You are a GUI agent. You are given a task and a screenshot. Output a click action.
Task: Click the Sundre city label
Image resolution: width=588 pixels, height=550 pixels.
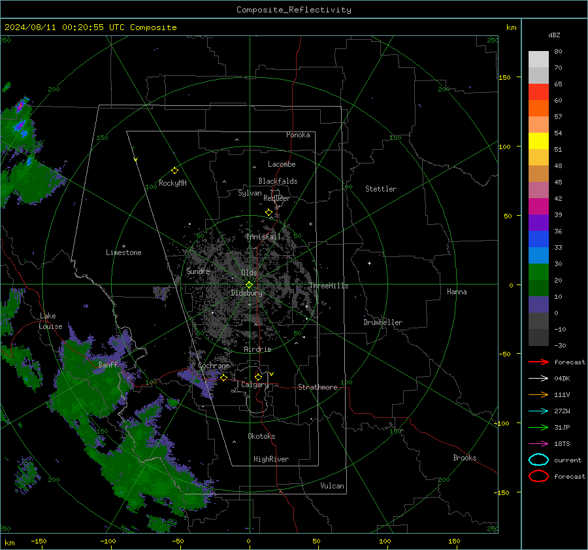pos(198,271)
